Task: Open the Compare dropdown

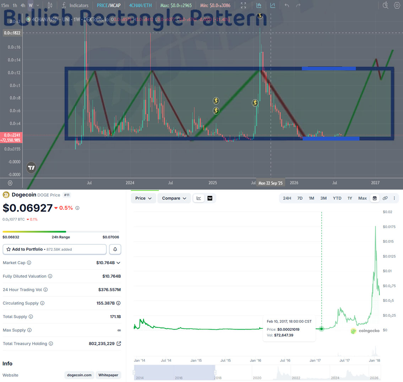Action: click(174, 198)
